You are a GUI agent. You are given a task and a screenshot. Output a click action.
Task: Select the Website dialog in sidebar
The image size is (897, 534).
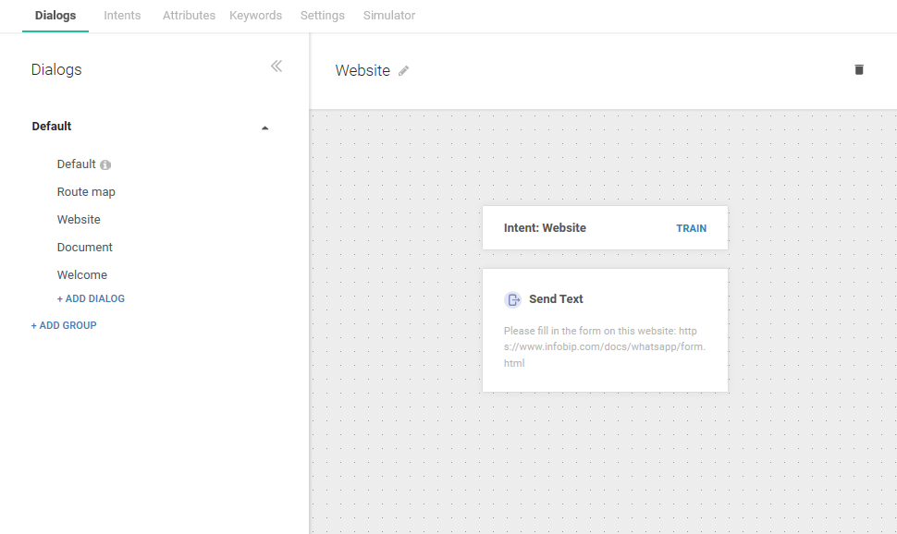click(79, 220)
